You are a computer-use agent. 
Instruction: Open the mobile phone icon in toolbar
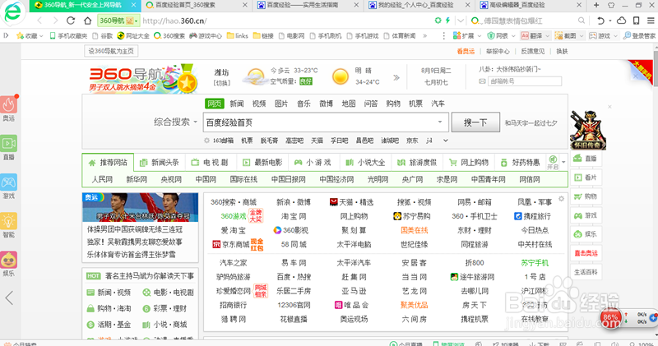click(636, 21)
